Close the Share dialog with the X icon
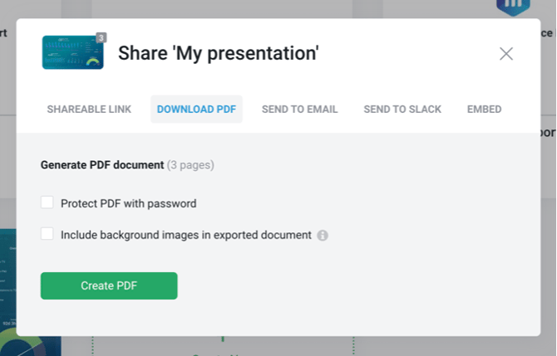 (505, 54)
